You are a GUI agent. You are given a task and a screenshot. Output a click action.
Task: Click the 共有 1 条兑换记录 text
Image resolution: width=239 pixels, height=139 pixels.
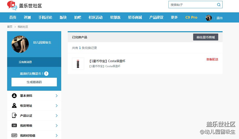[85, 48]
